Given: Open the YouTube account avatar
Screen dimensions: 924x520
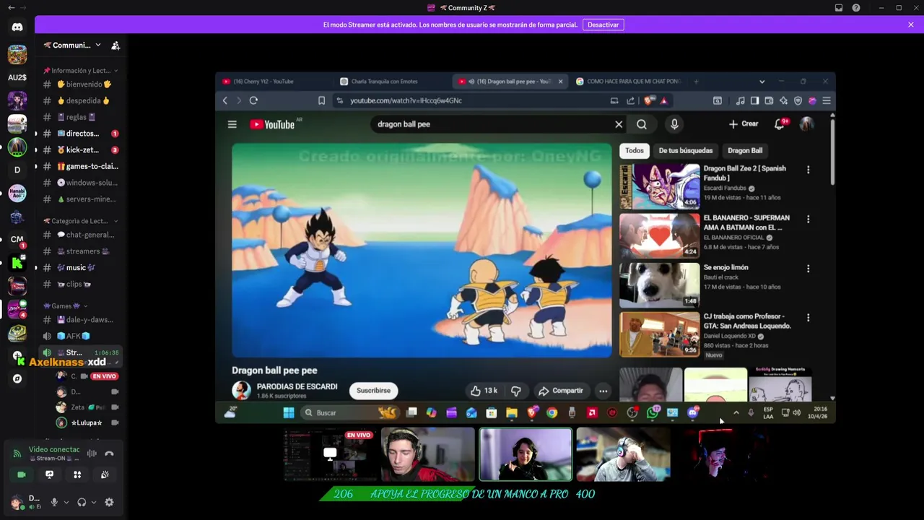Looking at the screenshot, I should [807, 124].
